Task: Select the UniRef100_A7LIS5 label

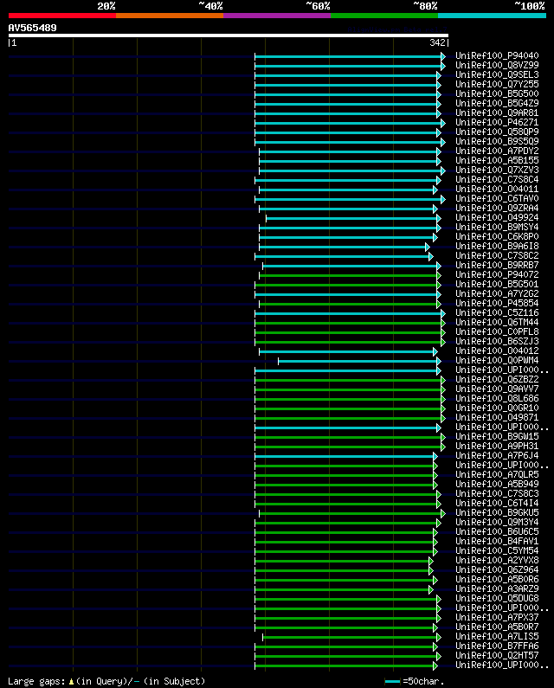Action: (497, 636)
